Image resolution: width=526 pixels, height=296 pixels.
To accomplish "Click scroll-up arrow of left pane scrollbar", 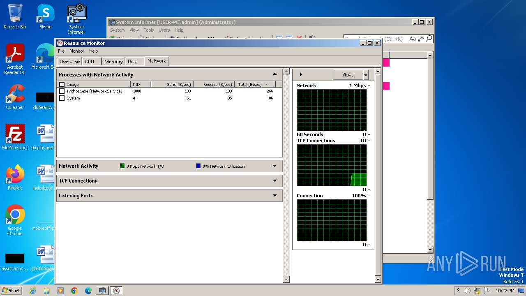I will pos(286,72).
